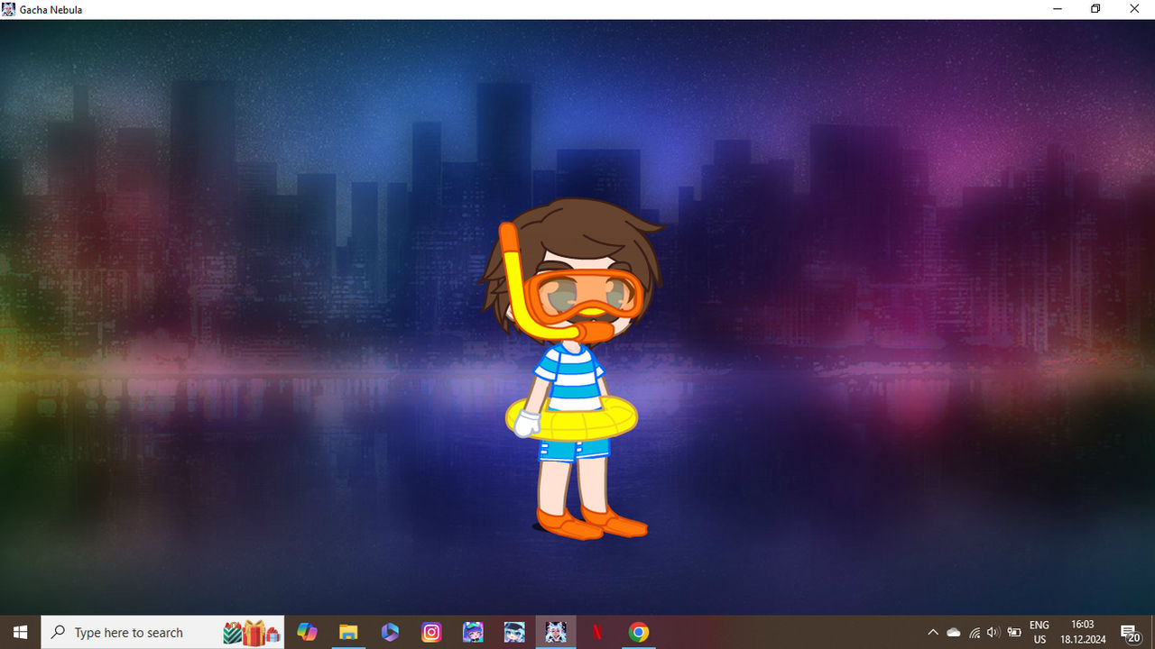Open the purple-haired Gacha character taskbar app
This screenshot has height=649, width=1155.
click(x=473, y=632)
